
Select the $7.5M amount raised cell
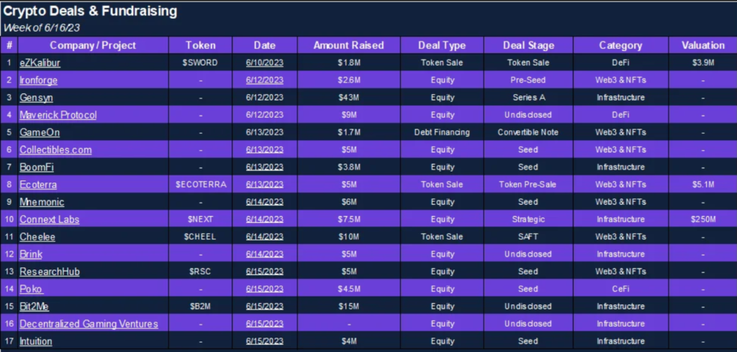[x=349, y=219]
